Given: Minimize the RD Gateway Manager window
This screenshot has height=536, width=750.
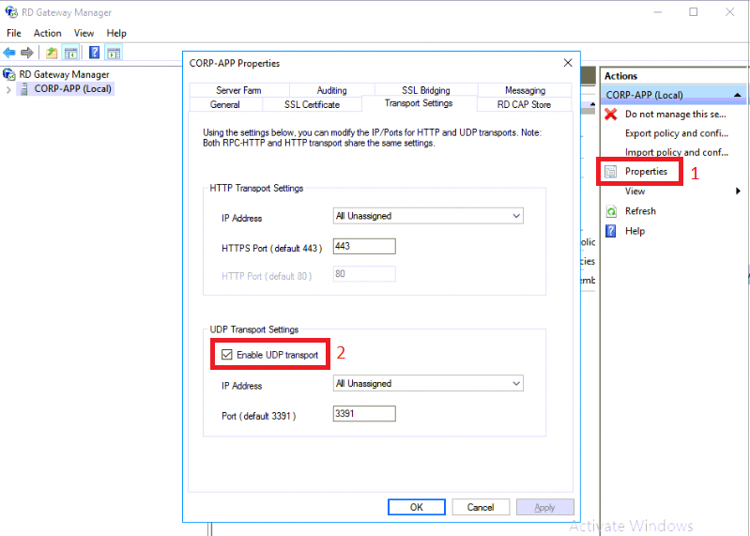Looking at the screenshot, I should tap(658, 12).
